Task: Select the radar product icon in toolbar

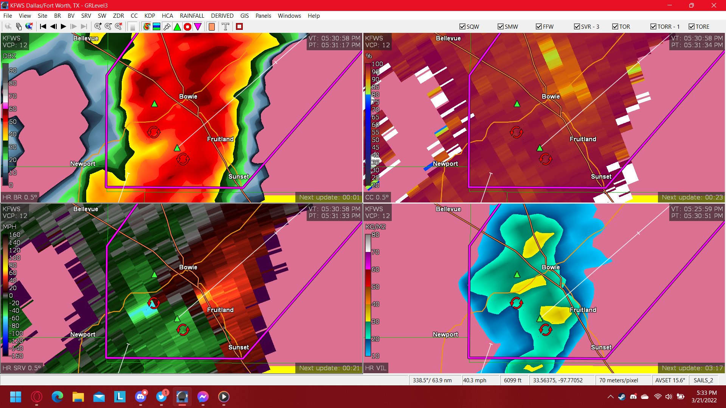Action: coord(146,26)
